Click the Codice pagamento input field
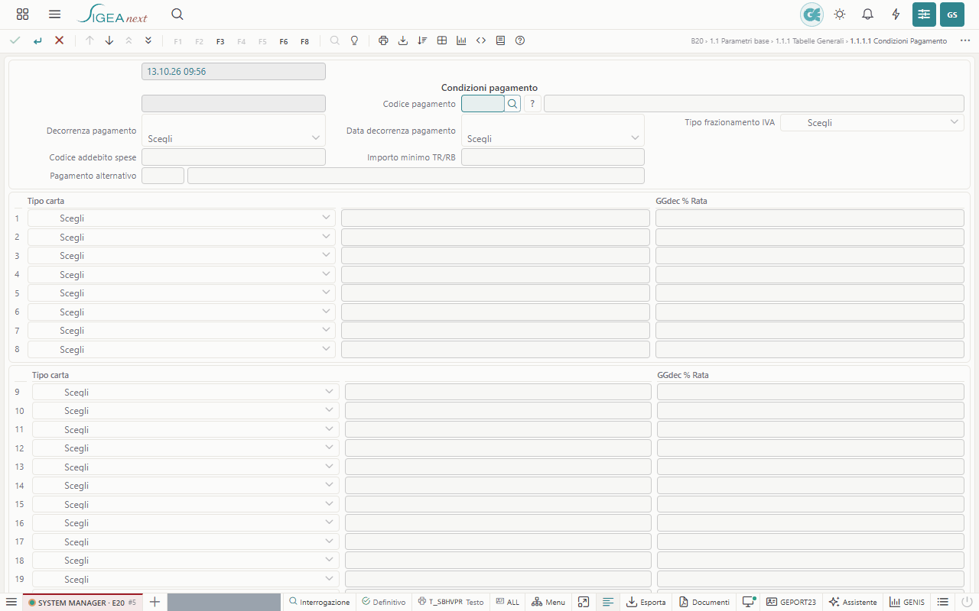Viewport: 979px width, 611px height. tap(483, 103)
